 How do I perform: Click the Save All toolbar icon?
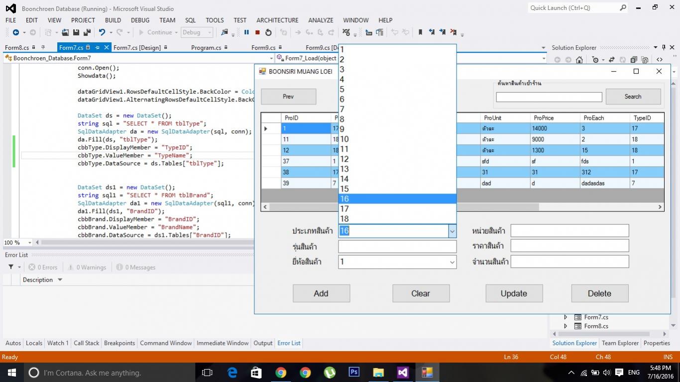point(87,32)
